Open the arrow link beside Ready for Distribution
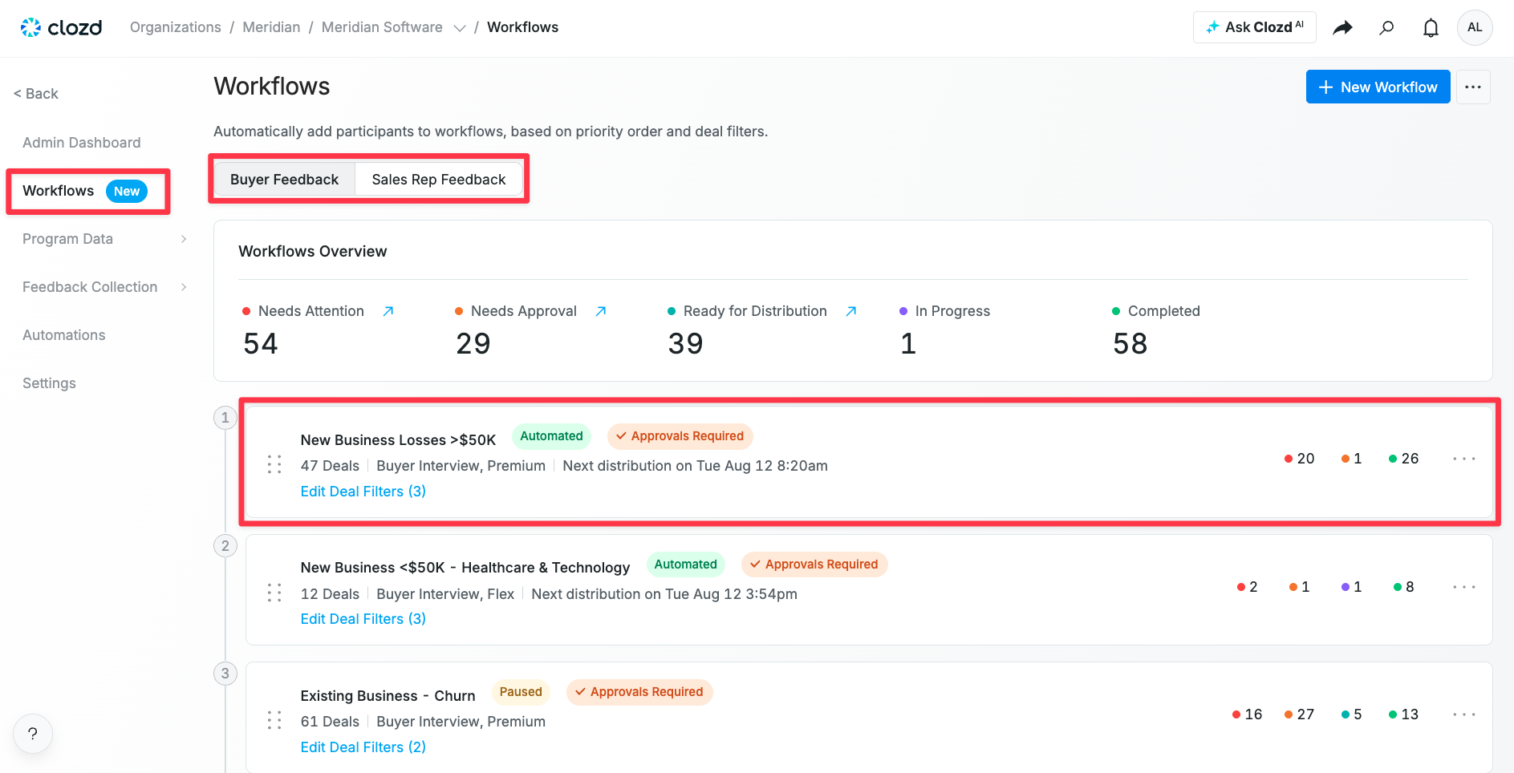The width and height of the screenshot is (1514, 773). pyautogui.click(x=851, y=311)
